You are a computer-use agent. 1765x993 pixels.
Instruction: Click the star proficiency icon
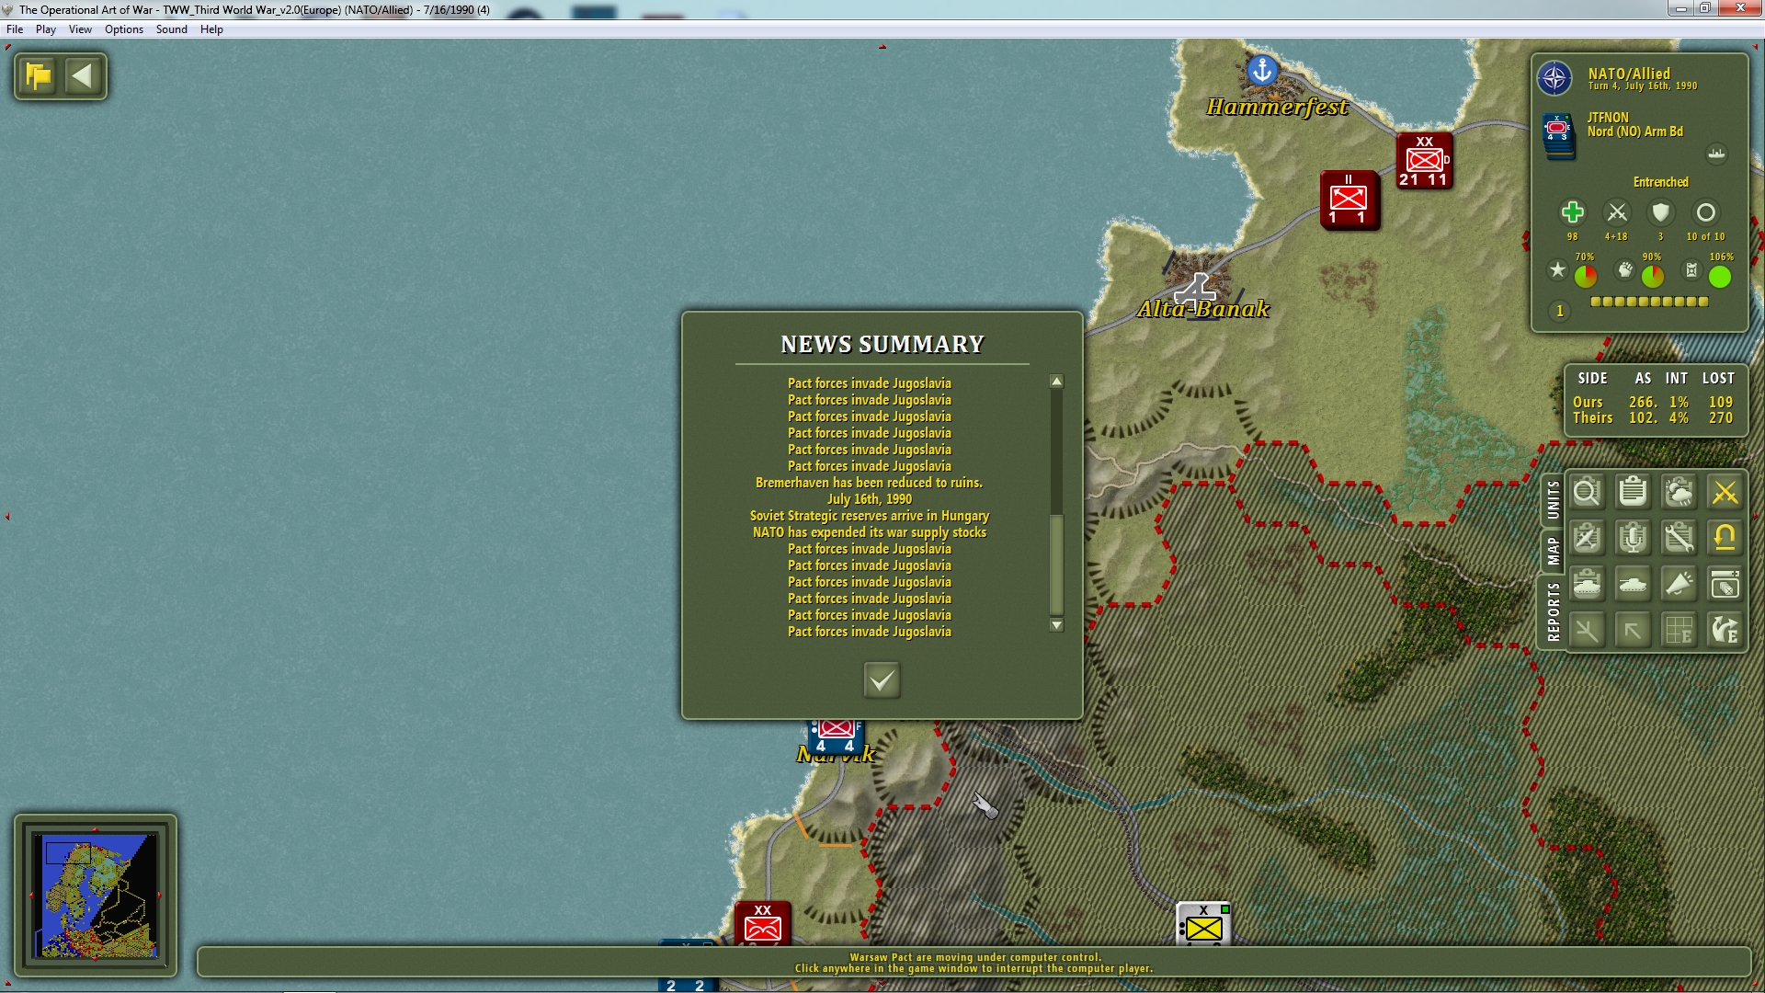1557,269
